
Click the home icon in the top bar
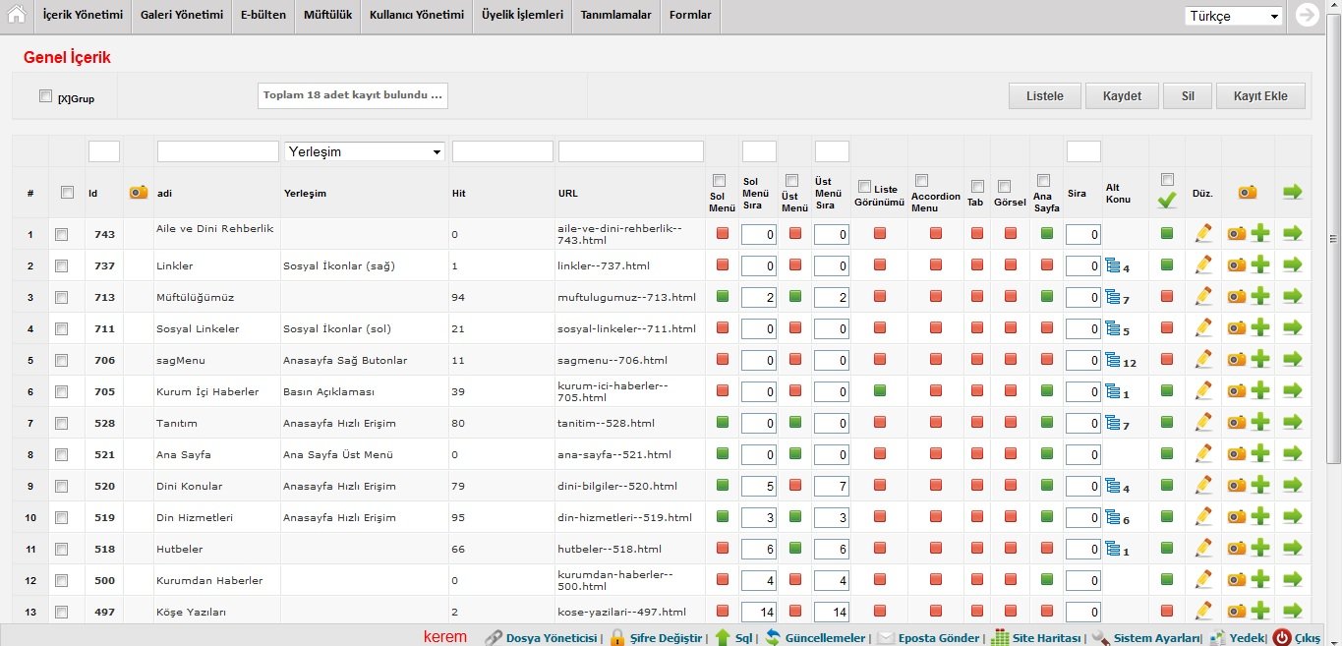coord(17,16)
